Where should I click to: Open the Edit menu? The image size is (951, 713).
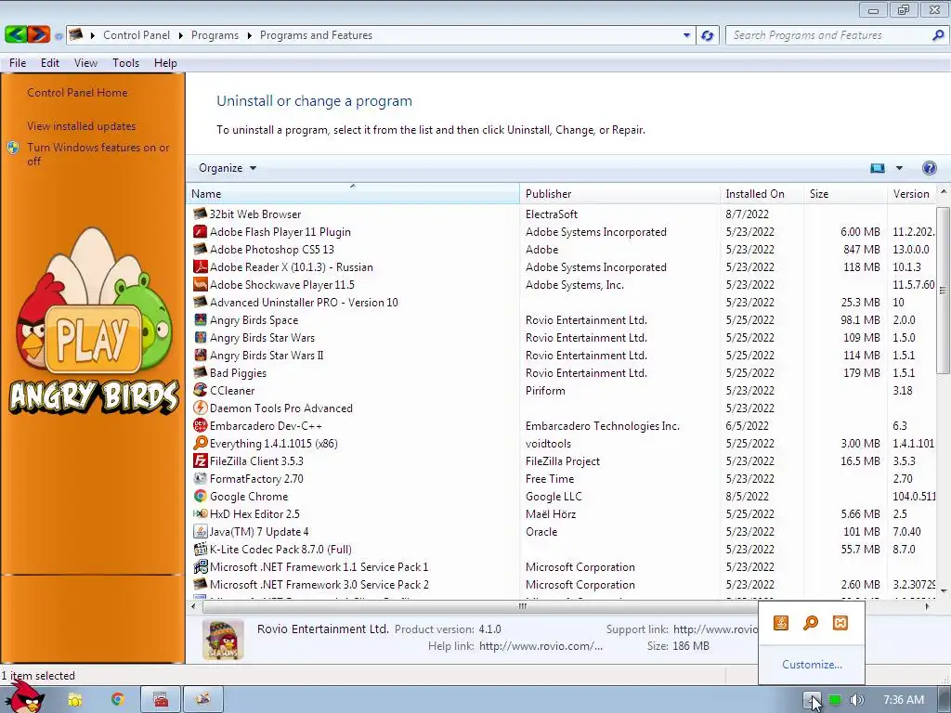pos(50,63)
